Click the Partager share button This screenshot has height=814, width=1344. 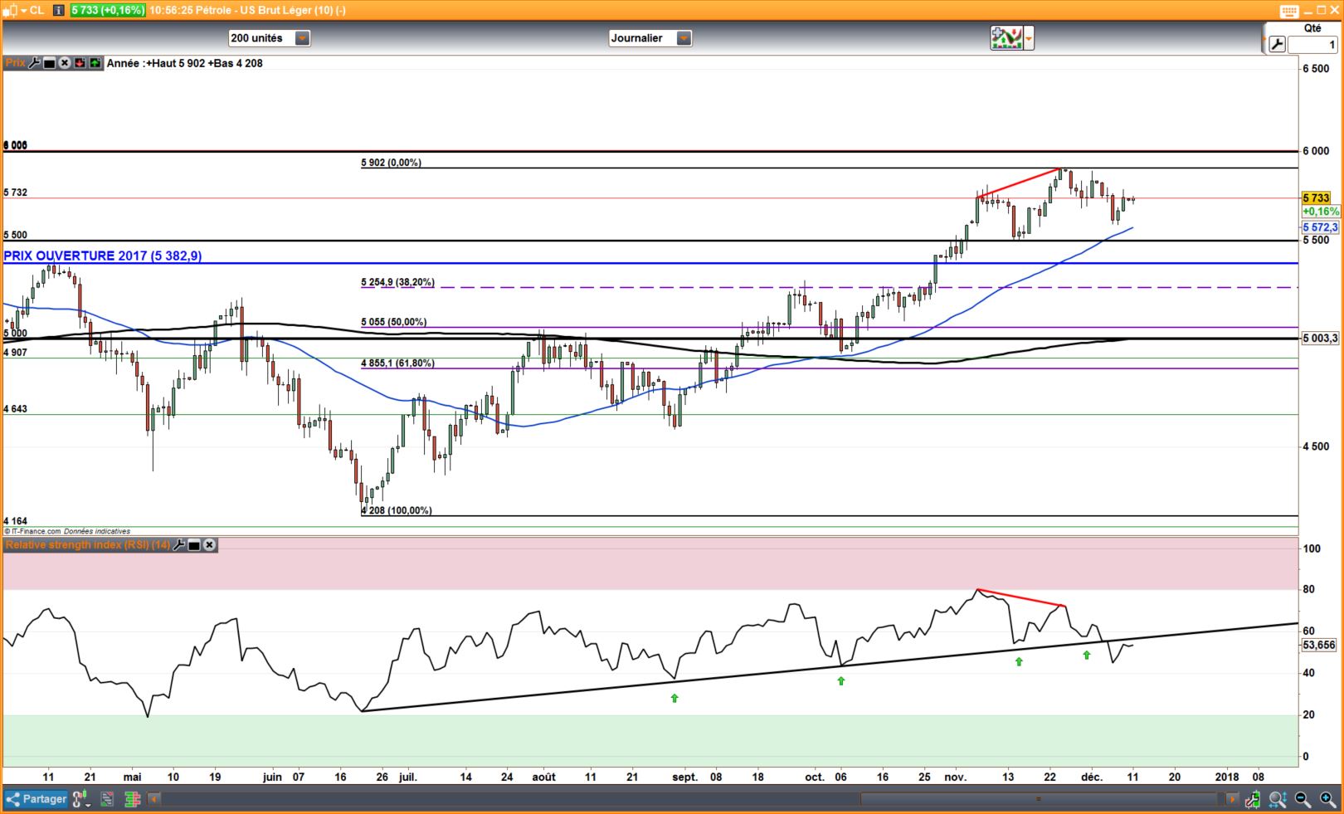point(37,799)
